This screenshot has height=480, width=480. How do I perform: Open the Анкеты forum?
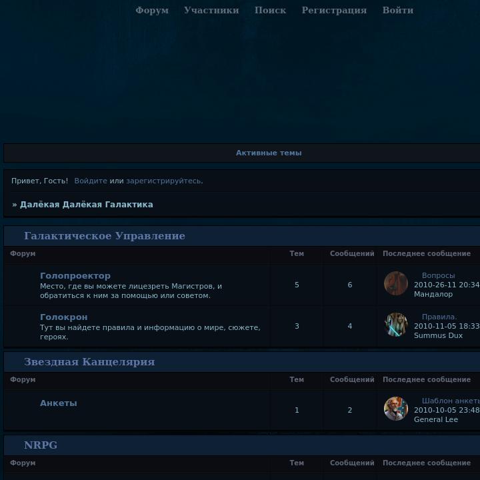(59, 403)
